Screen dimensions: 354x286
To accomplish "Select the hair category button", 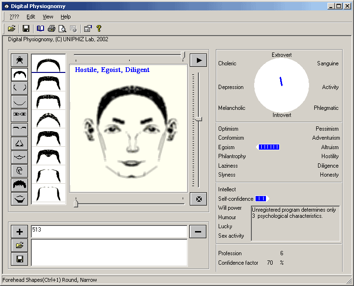I will click(x=19, y=185).
